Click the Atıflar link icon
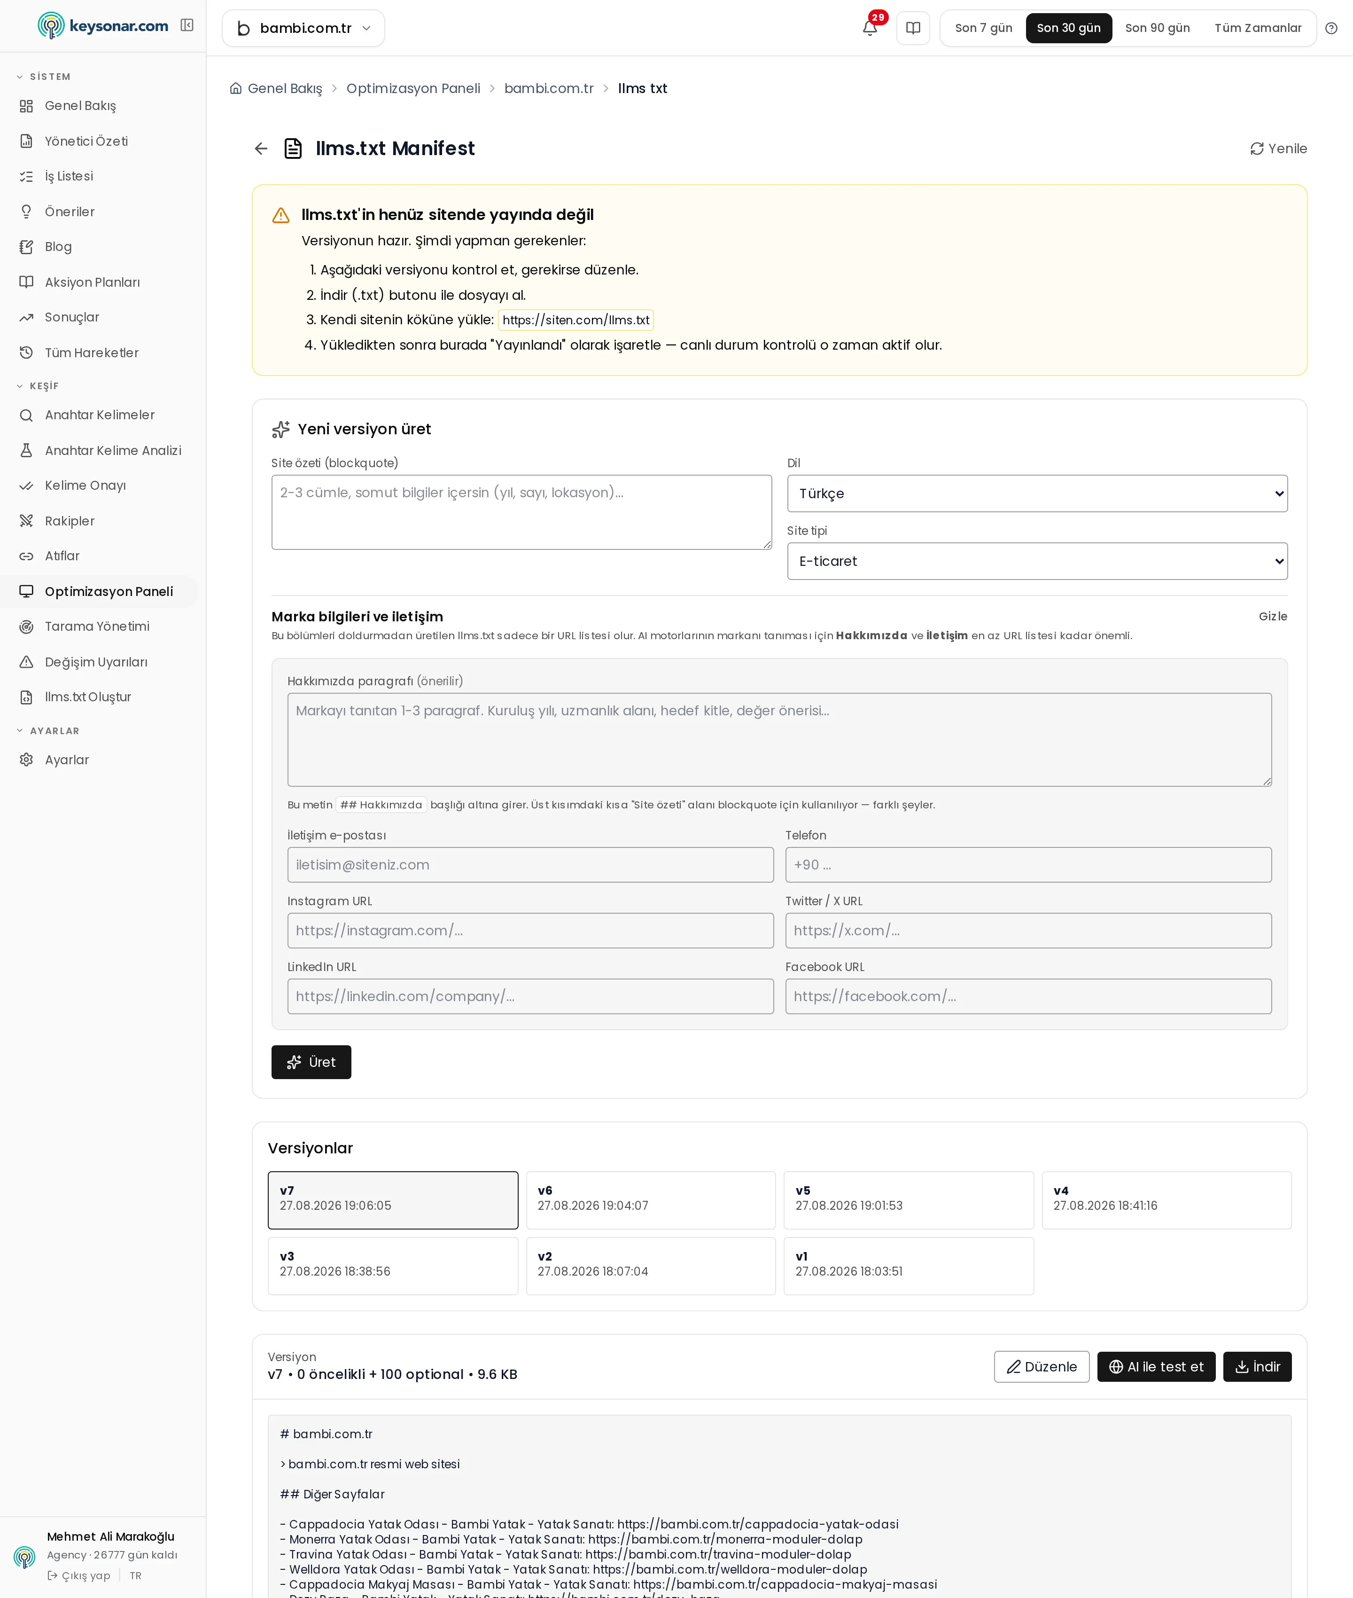 point(26,556)
